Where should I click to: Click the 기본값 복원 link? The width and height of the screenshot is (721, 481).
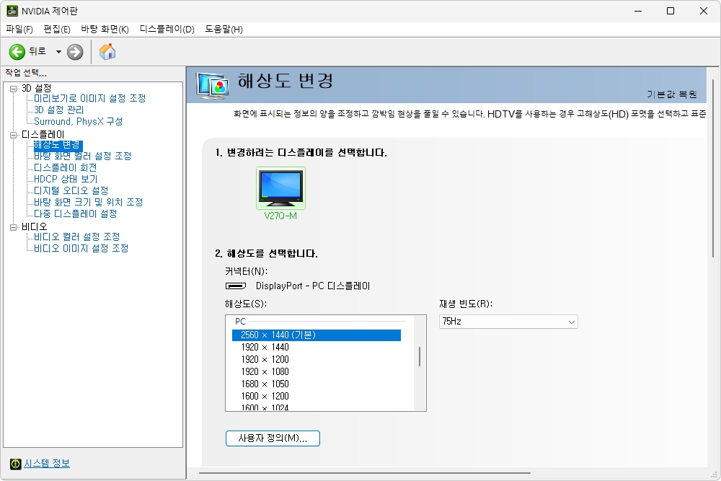(672, 94)
